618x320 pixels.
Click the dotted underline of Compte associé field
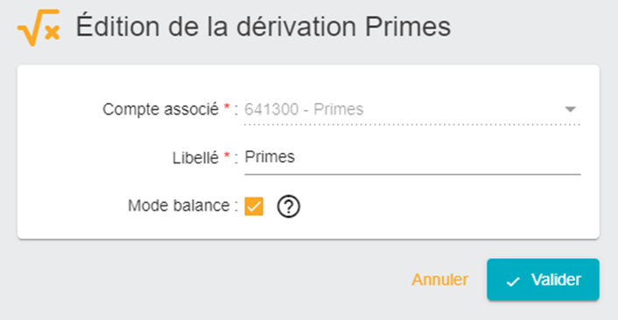point(412,124)
